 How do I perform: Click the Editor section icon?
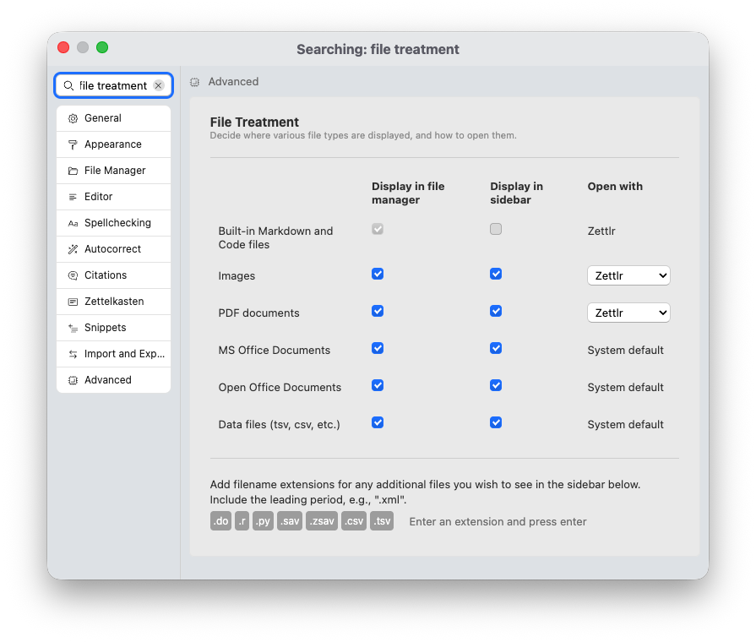pyautogui.click(x=73, y=196)
